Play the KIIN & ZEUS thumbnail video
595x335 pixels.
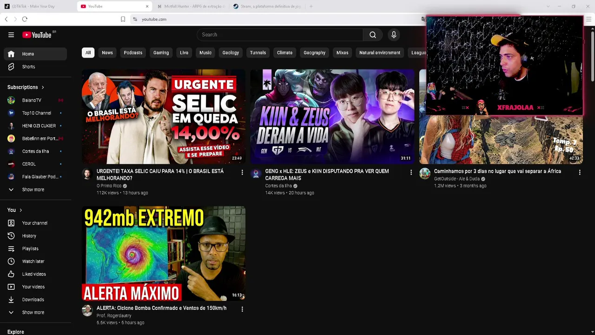332,117
